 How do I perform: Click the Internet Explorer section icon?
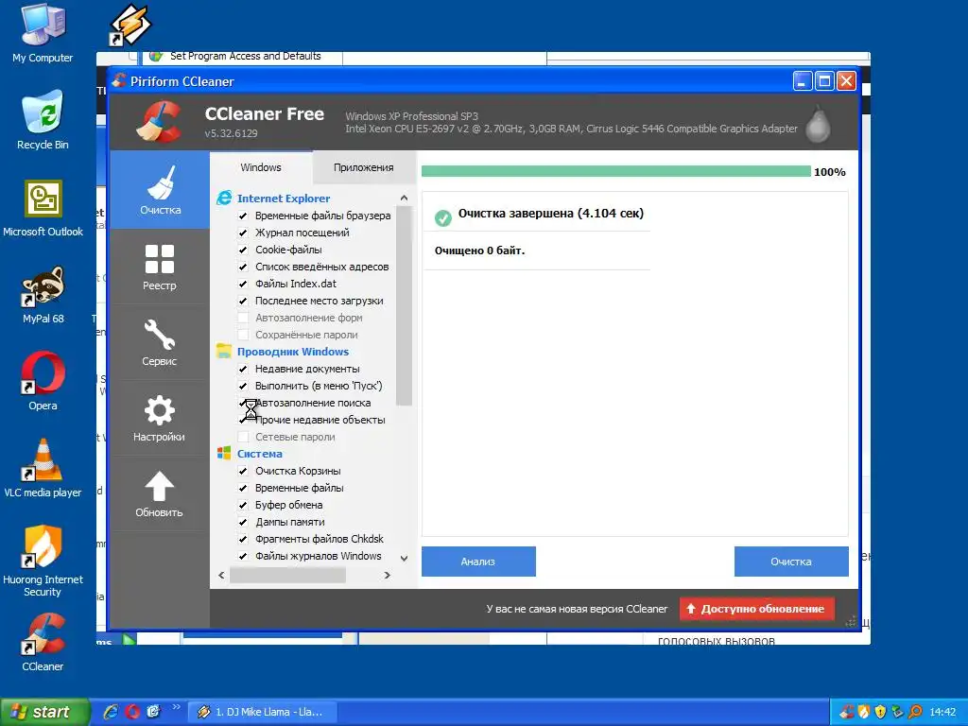point(224,199)
